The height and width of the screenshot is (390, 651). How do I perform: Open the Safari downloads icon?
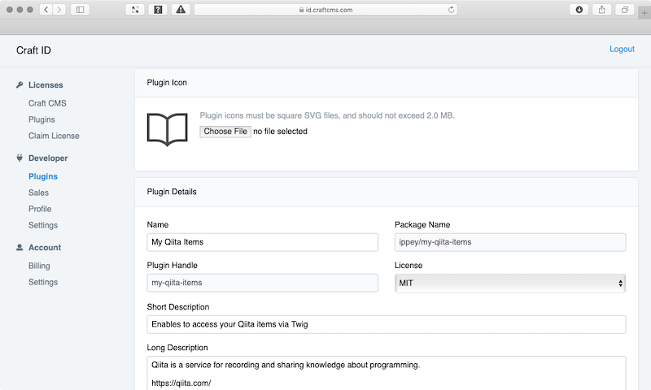pyautogui.click(x=579, y=10)
